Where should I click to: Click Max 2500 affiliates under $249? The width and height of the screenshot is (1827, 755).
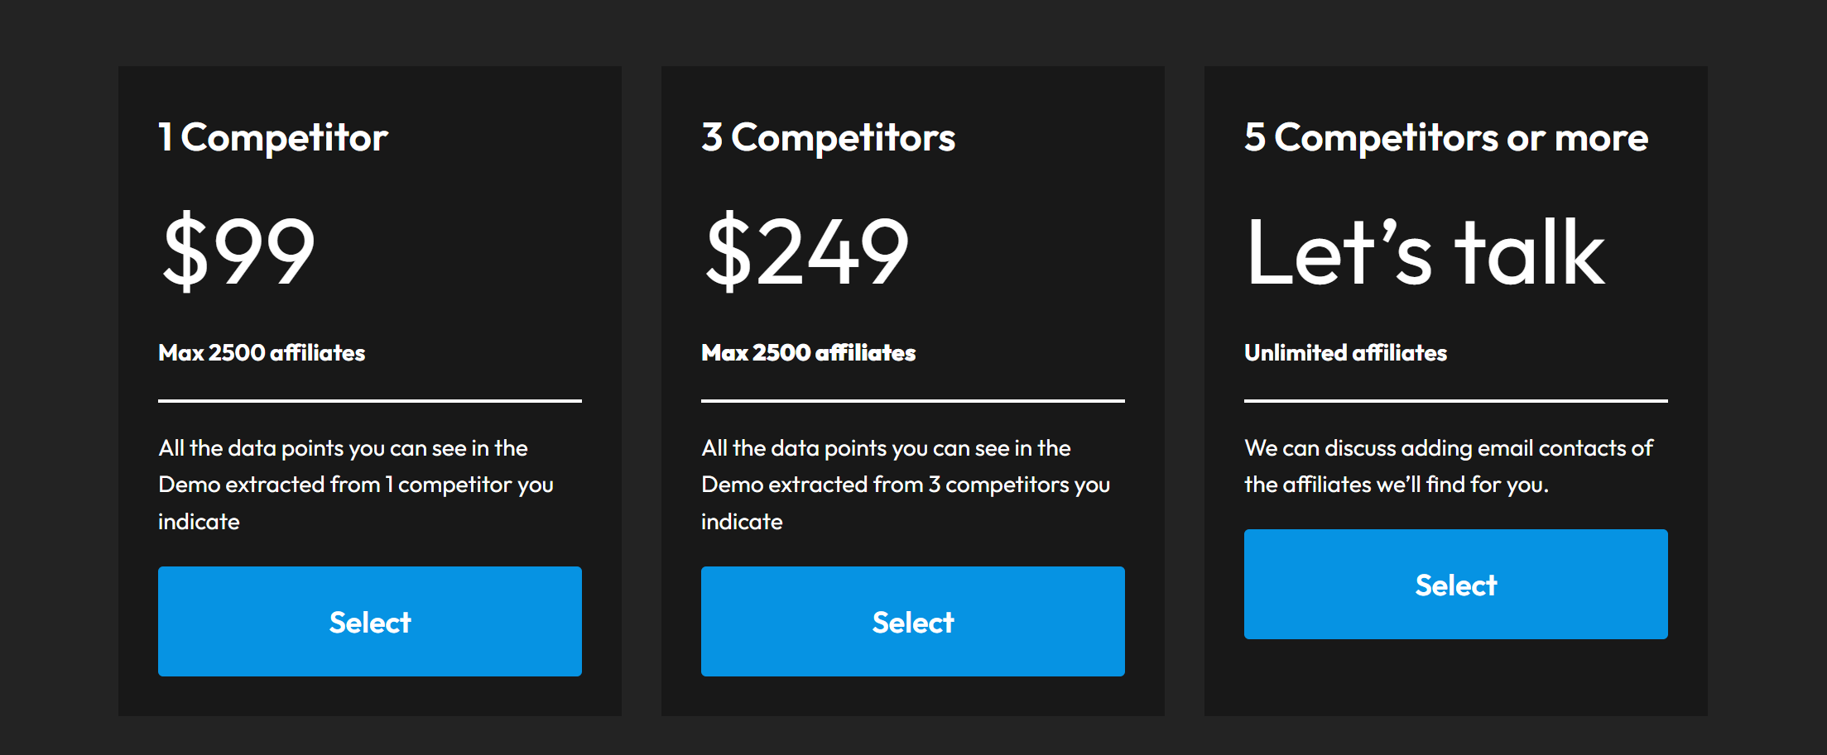[808, 352]
